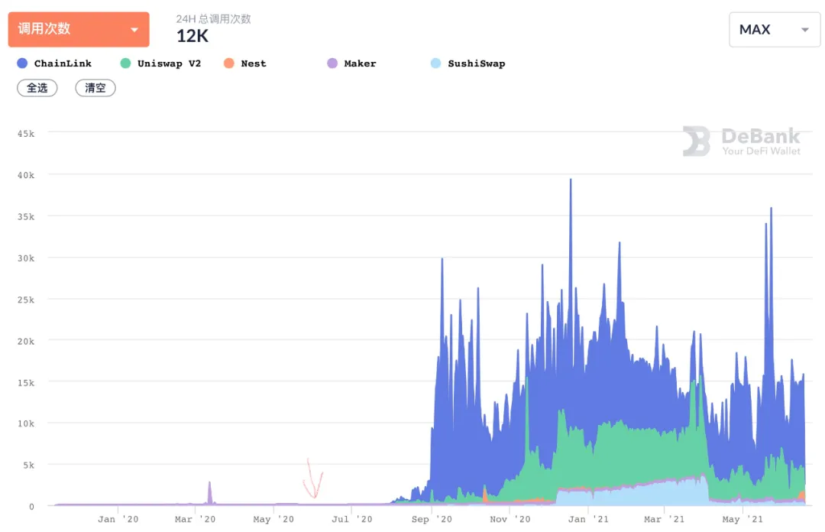Viewport: 825px width, 532px height.
Task: Expand the MAX time range dropdown
Action: pyautogui.click(x=774, y=30)
